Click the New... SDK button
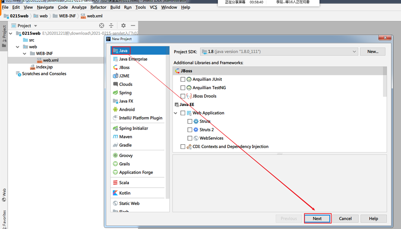 [x=373, y=52]
